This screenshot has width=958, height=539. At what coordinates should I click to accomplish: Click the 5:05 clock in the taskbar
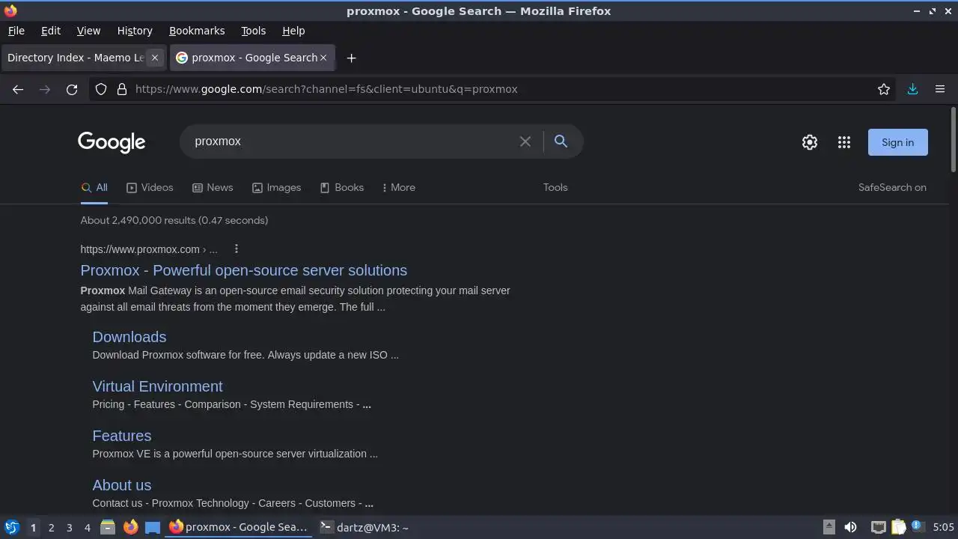pyautogui.click(x=943, y=528)
